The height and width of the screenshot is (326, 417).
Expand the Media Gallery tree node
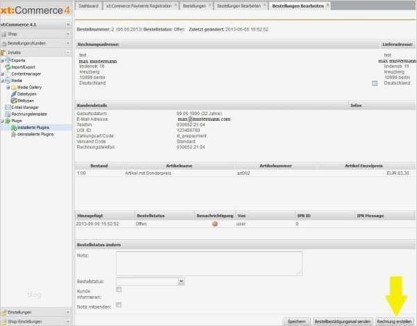coord(8,87)
